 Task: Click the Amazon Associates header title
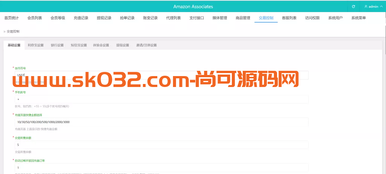(x=193, y=7)
